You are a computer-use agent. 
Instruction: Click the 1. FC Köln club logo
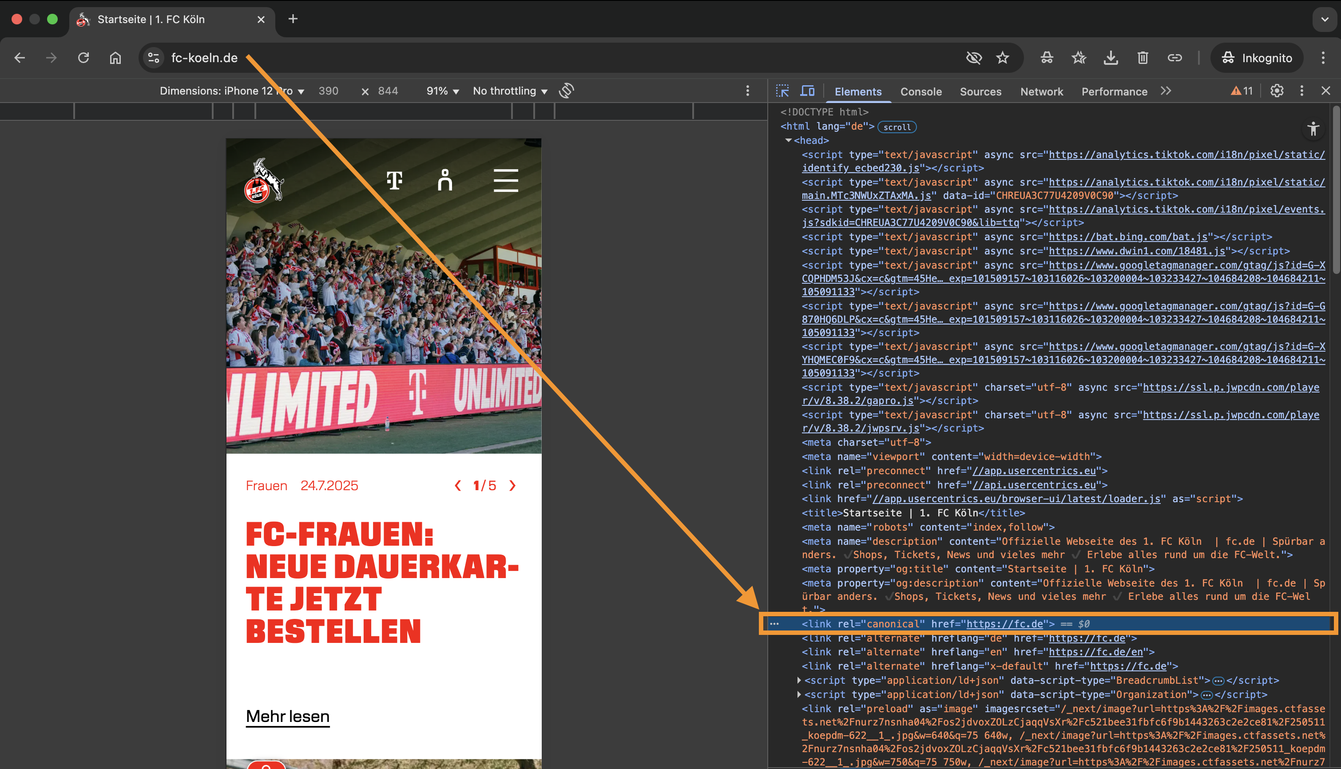264,180
